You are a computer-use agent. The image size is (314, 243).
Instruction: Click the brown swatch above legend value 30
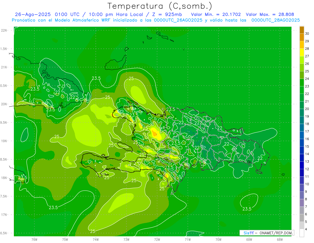tap(302, 30)
